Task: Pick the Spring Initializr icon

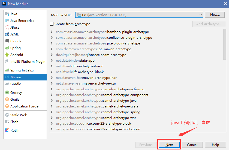Action: click(7, 70)
